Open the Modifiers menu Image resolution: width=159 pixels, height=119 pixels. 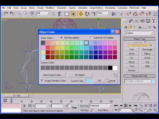pyautogui.click(x=50, y=8)
